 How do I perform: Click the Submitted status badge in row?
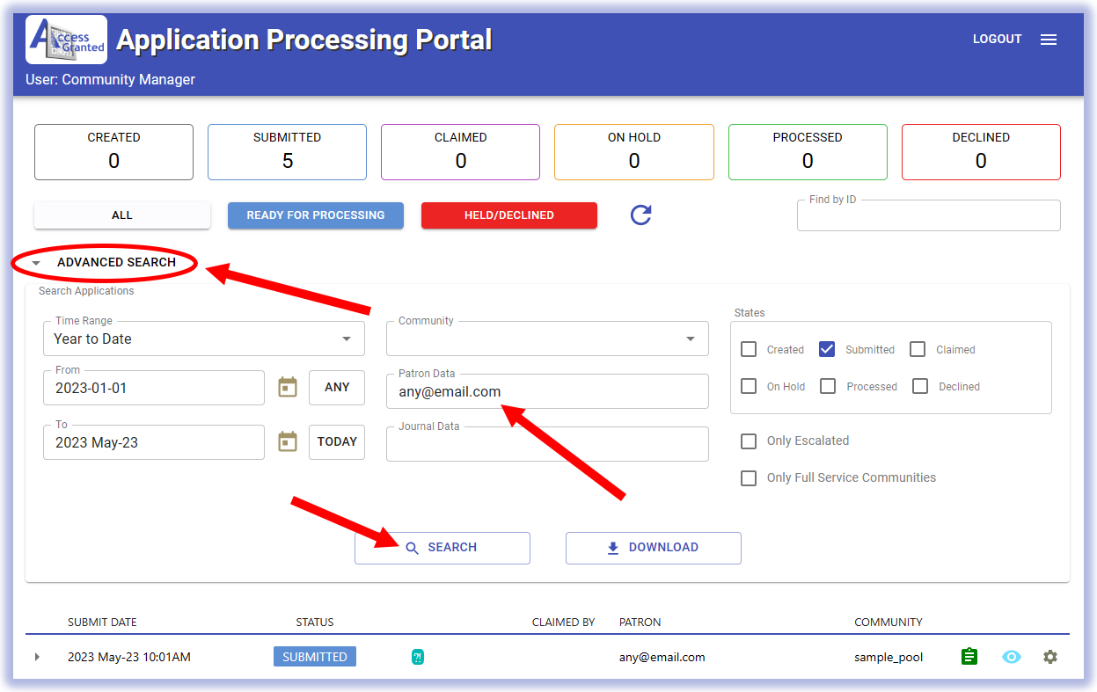(315, 657)
